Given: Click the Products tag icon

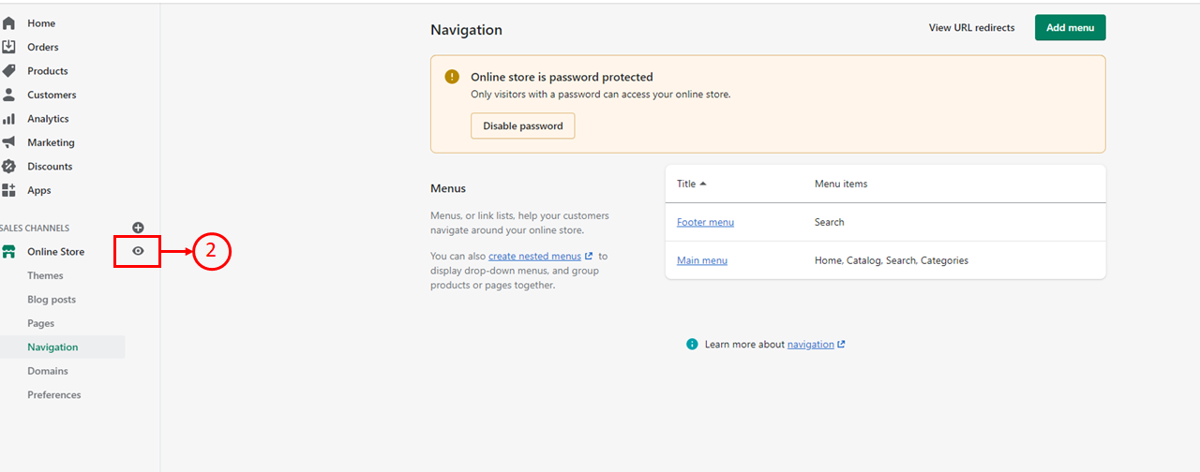Looking at the screenshot, I should 8,71.
